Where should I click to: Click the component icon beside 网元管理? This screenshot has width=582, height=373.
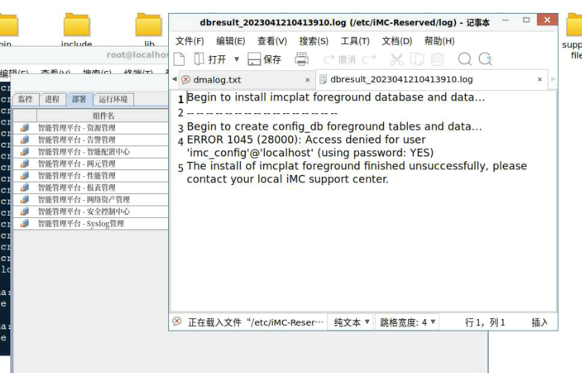coord(25,163)
